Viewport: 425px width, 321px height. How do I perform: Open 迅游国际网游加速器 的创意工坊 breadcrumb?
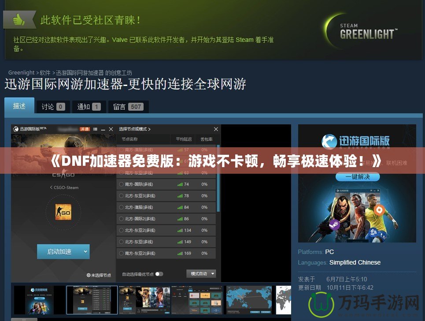tap(94, 73)
